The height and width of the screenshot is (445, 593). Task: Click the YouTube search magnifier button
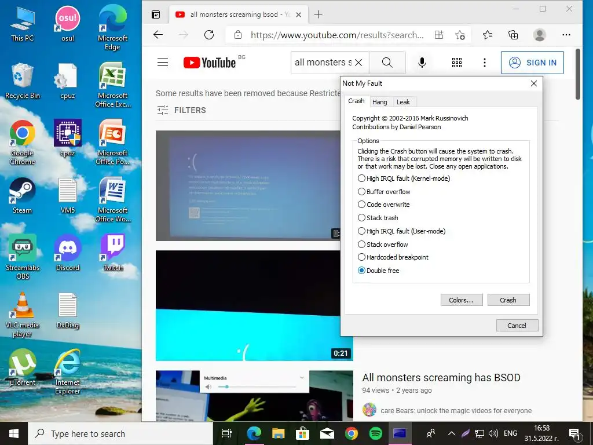[x=387, y=63]
